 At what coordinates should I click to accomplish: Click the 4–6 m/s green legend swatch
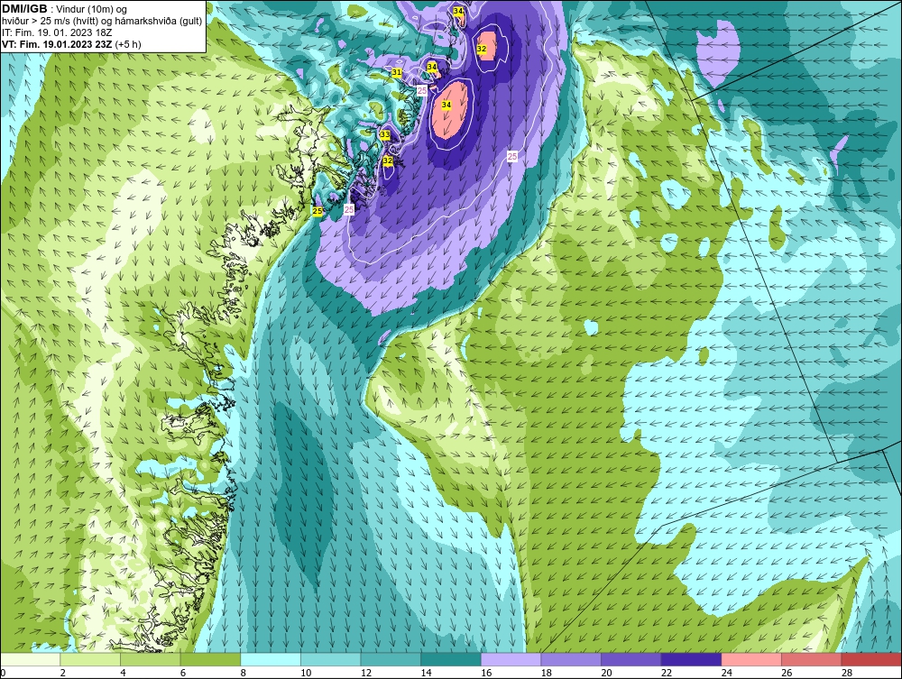tap(150, 659)
